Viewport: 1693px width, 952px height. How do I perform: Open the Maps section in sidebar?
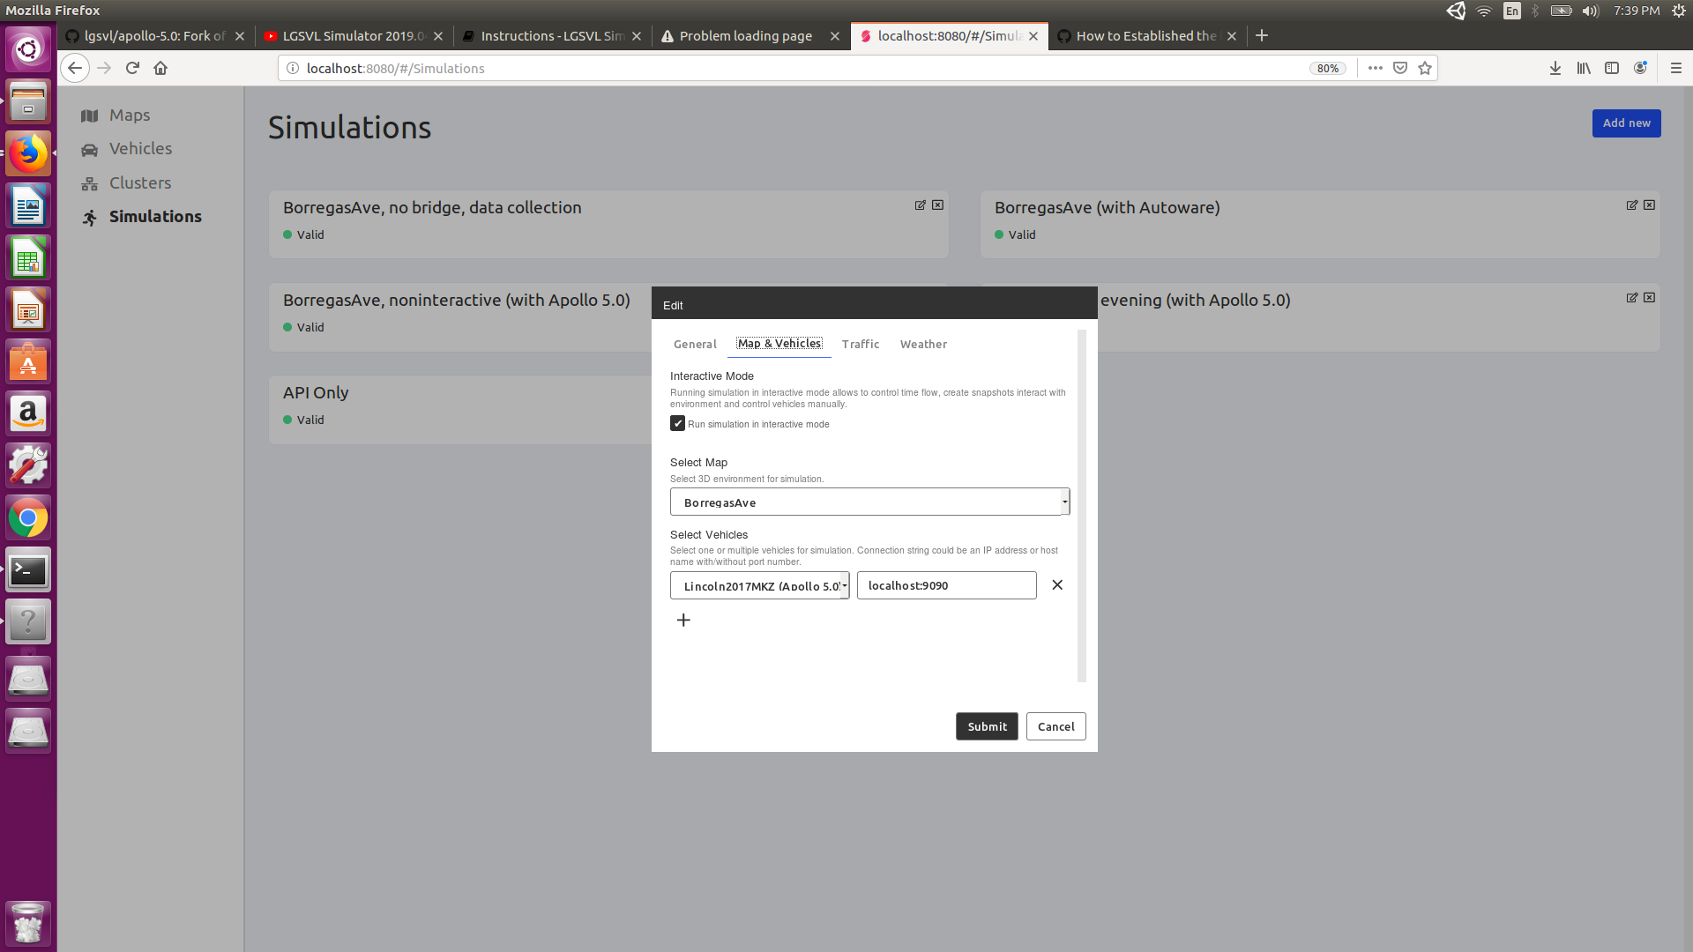pyautogui.click(x=116, y=115)
